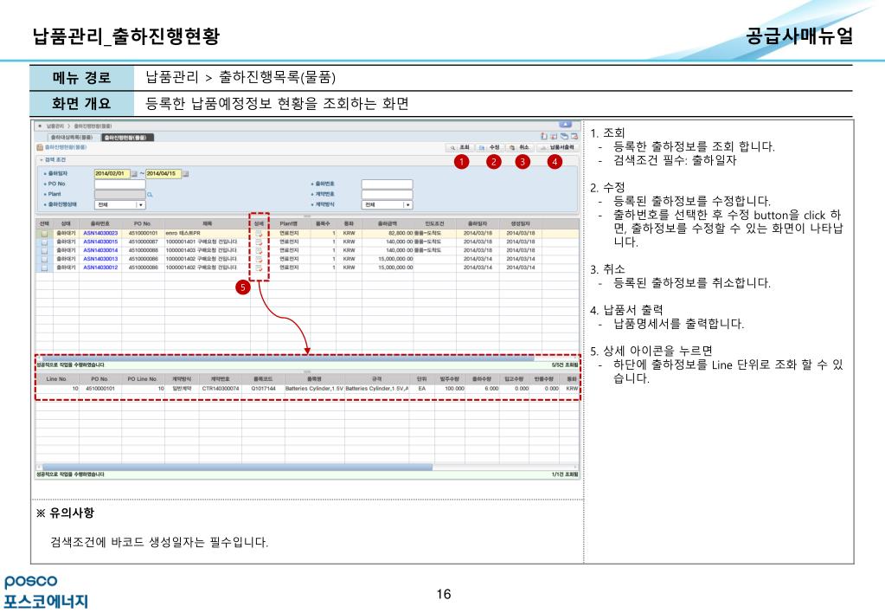Open shipment link ASN14030014
885x613 pixels.
tap(100, 250)
